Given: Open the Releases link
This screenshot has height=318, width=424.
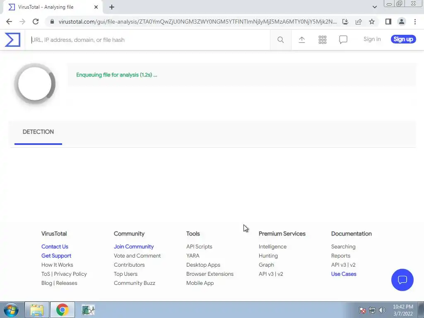Looking at the screenshot, I should pyautogui.click(x=67, y=283).
